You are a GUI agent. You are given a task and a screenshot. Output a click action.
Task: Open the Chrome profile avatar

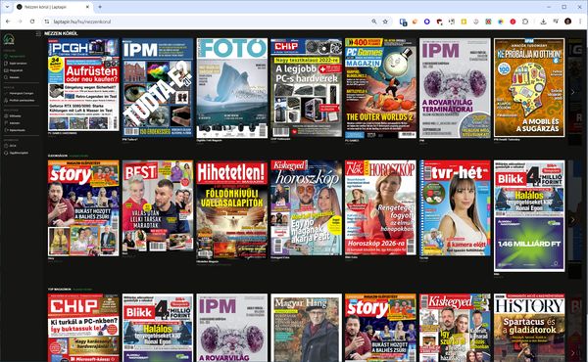(x=567, y=22)
